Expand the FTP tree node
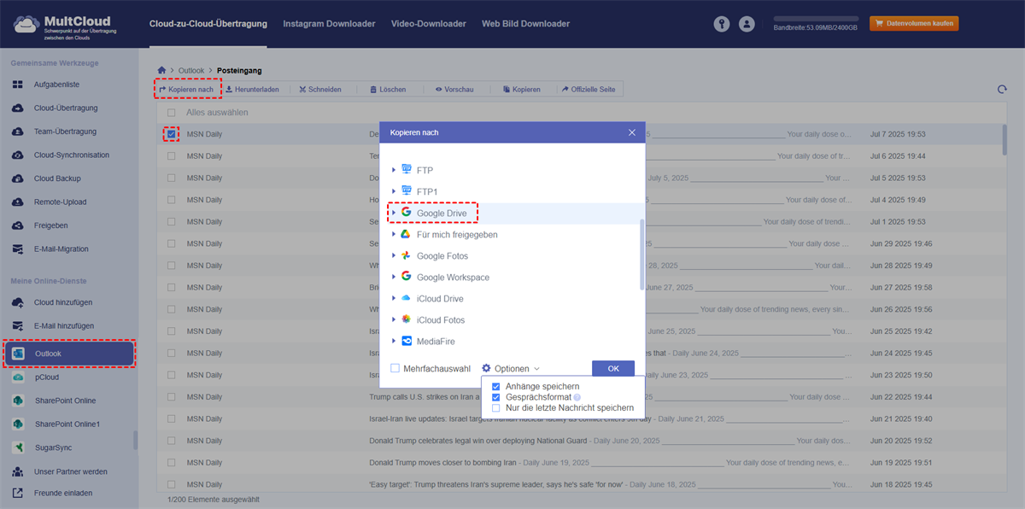 point(393,171)
